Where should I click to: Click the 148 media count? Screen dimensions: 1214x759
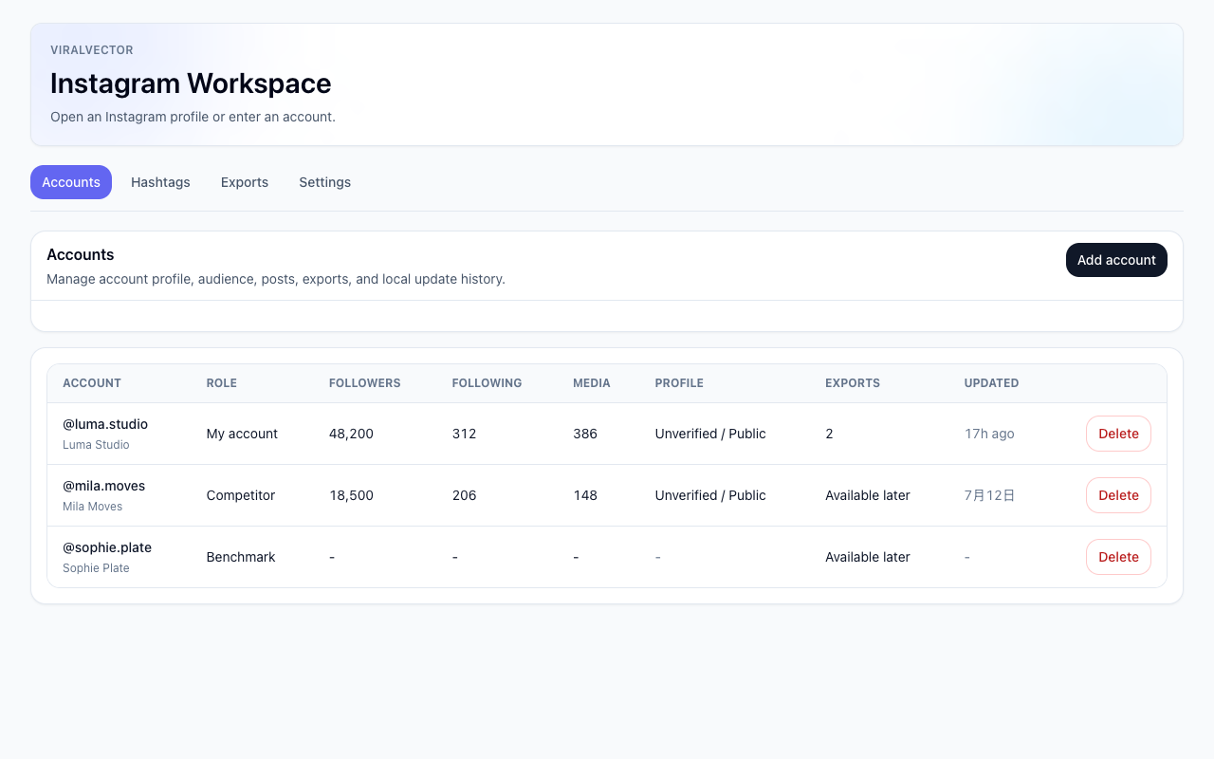tap(585, 495)
